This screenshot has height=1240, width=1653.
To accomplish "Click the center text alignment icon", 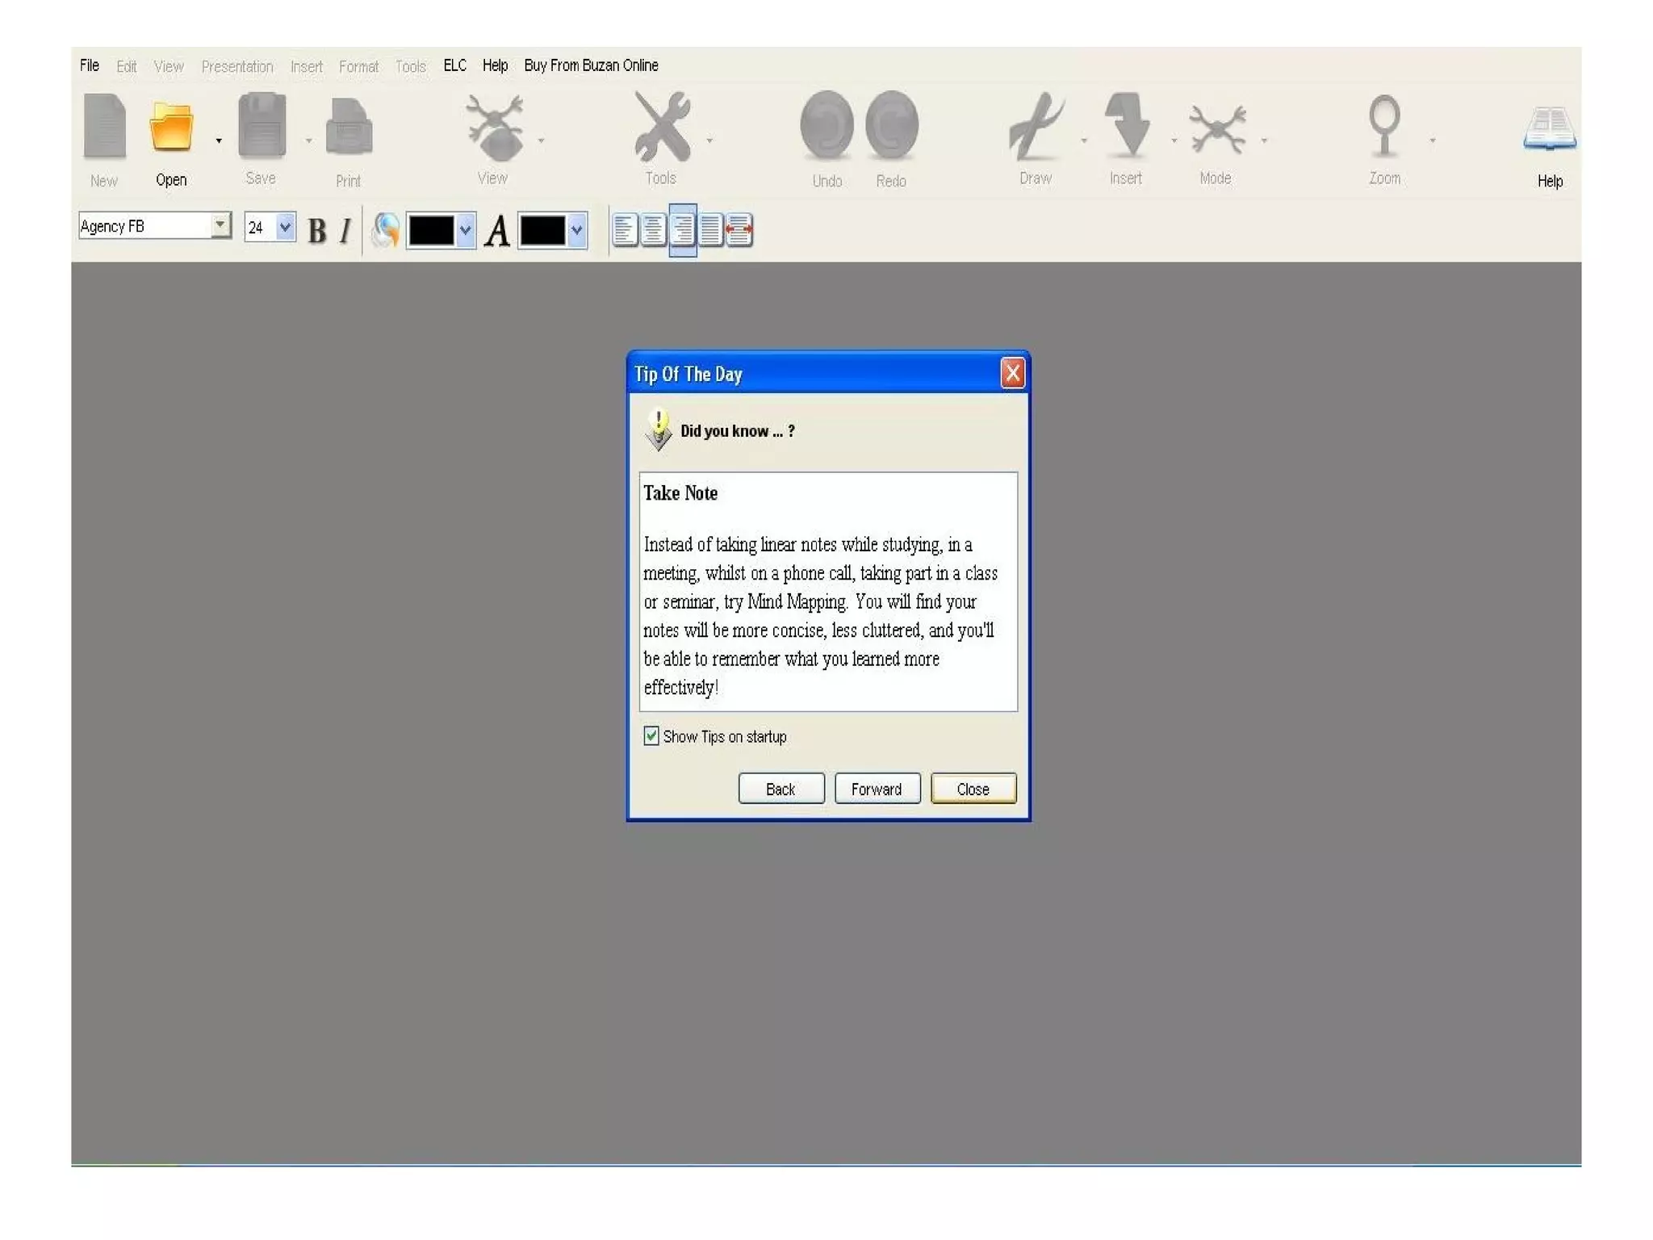I will click(x=653, y=230).
